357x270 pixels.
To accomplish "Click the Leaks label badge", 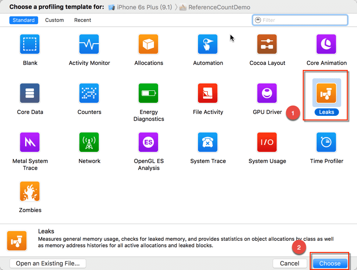I will [326, 112].
